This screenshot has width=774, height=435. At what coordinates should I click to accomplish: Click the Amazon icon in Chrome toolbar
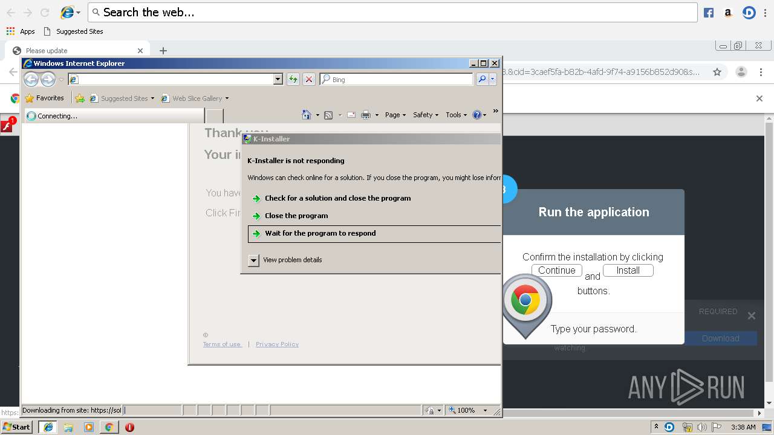(x=728, y=13)
